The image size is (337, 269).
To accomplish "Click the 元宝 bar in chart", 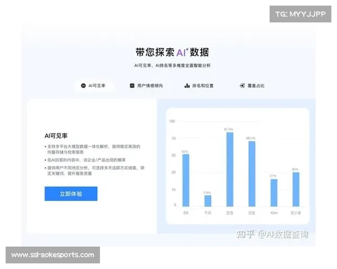I will click(x=252, y=174).
